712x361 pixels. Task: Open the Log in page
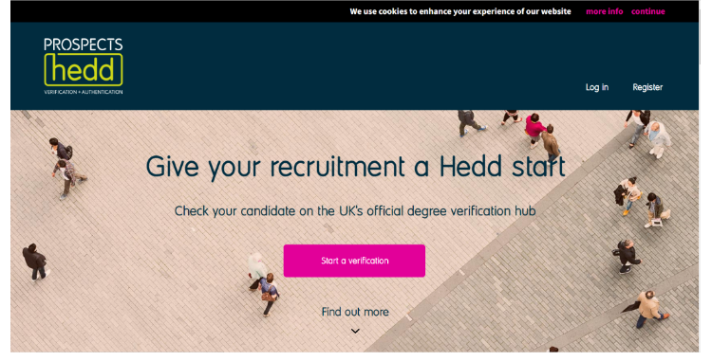click(597, 87)
